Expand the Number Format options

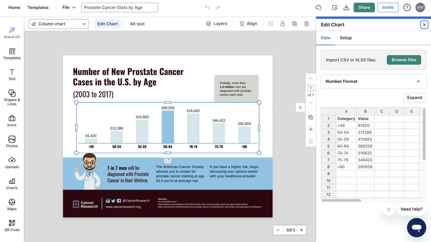click(x=373, y=81)
